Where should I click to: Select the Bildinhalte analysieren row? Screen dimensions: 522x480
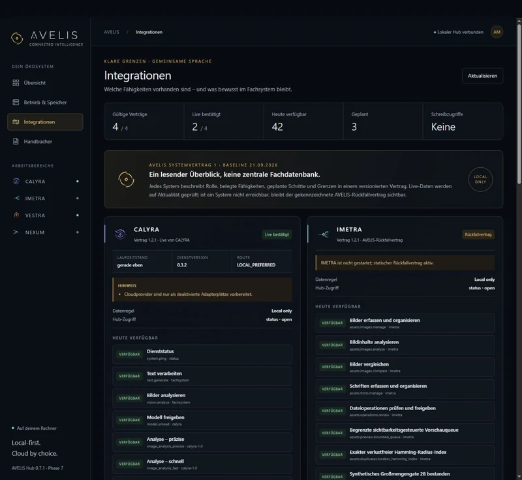[405, 345]
